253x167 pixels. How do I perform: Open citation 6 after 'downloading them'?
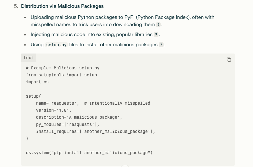pyautogui.click(x=158, y=24)
